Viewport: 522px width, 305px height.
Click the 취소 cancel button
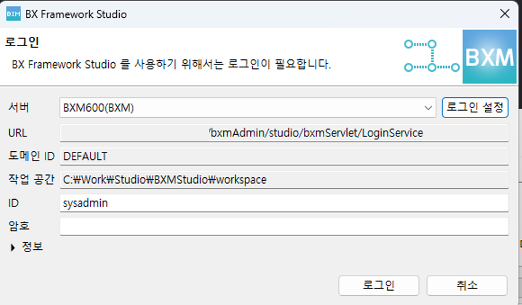click(x=467, y=285)
